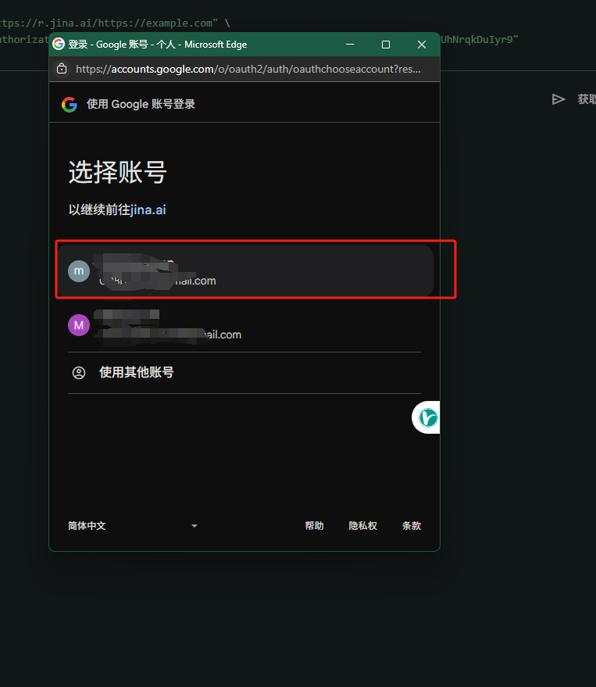Select 使用其他账号 to use another account
Image resolution: width=596 pixels, height=687 pixels.
tap(136, 373)
